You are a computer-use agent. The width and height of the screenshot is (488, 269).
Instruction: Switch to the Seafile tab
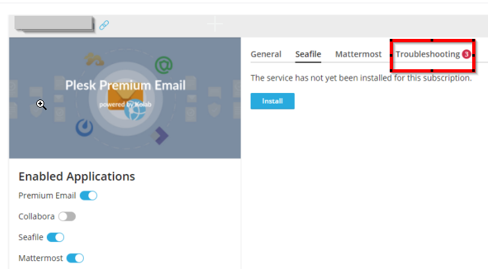pos(308,54)
